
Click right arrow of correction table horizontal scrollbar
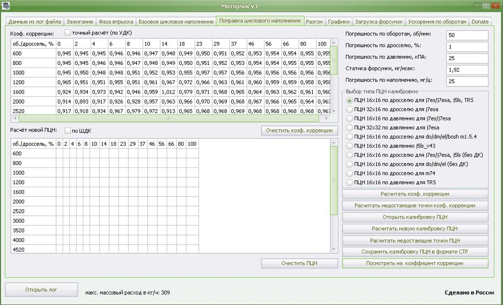coord(326,118)
